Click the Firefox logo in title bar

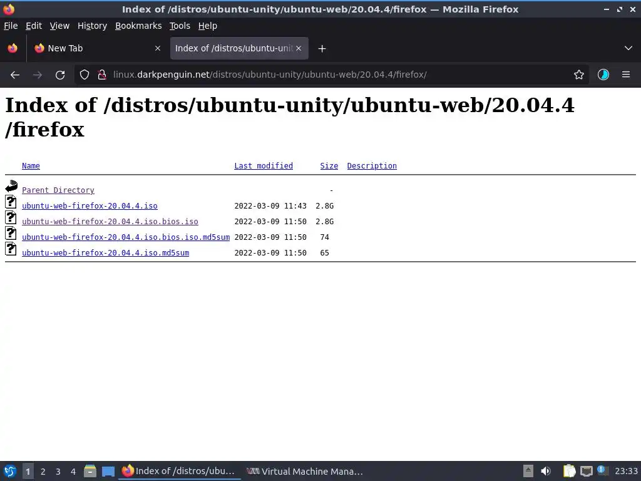(9, 9)
